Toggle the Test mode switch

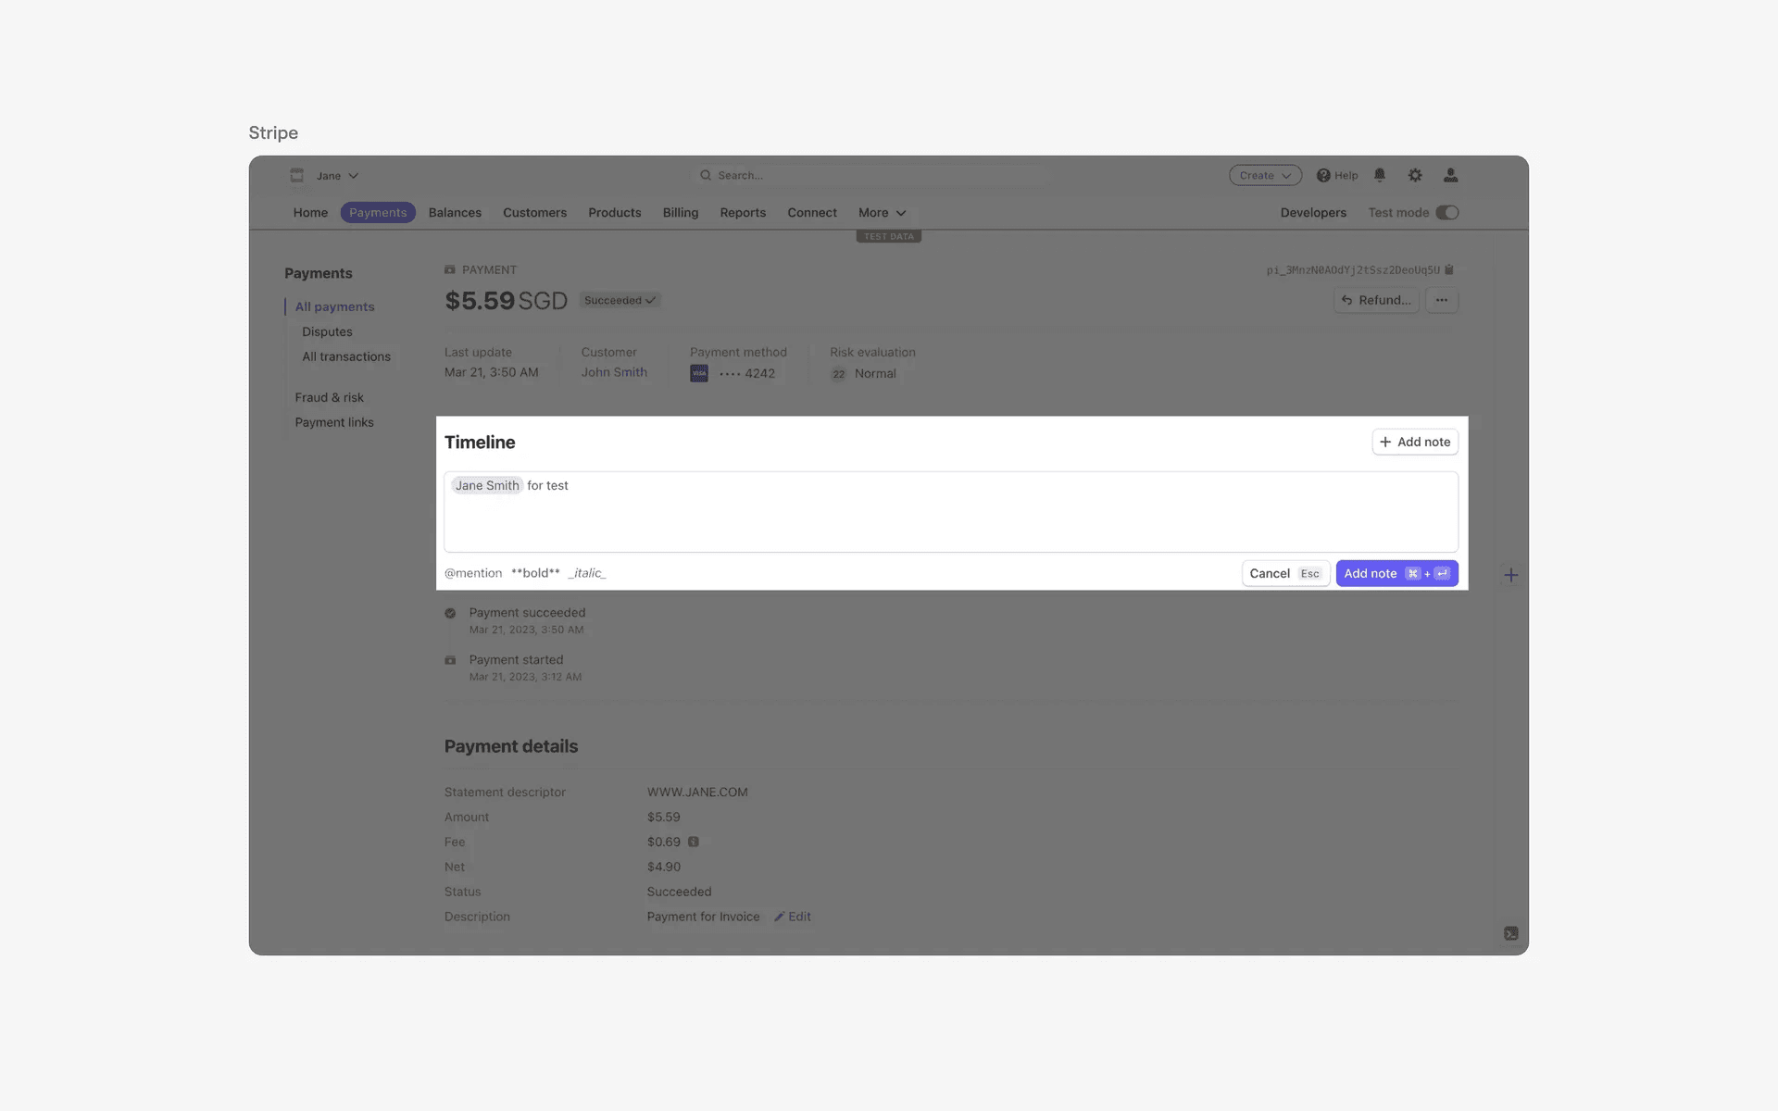click(x=1446, y=213)
